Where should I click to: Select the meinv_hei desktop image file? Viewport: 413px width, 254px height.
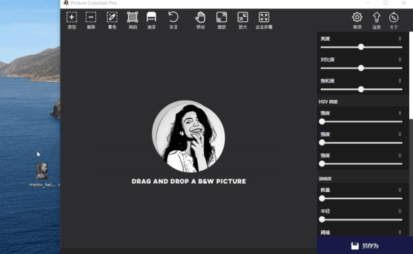click(x=42, y=175)
